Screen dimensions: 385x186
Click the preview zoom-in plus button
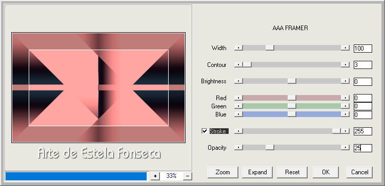click(x=155, y=176)
